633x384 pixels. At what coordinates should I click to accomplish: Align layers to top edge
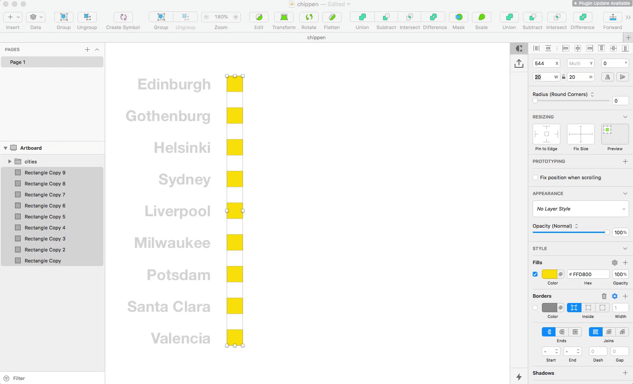pos(601,48)
